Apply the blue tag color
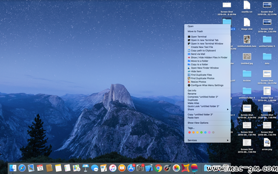Viewport: 278px width, 174px height. pyautogui.click(x=205, y=133)
